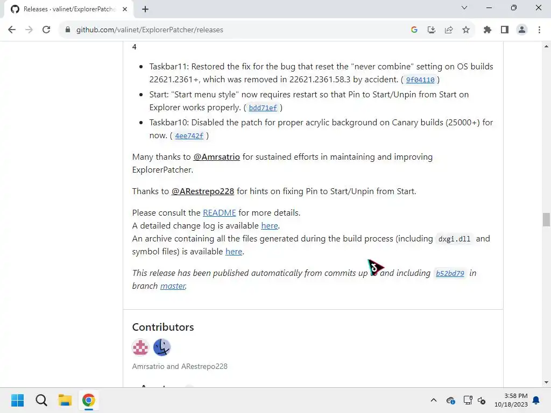Click the dxgi.dll code text

(x=454, y=239)
